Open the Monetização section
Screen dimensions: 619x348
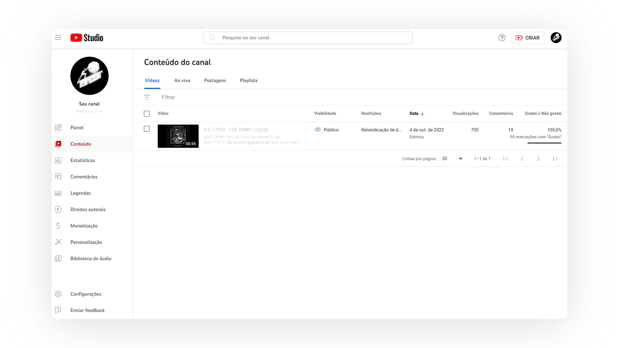click(84, 226)
